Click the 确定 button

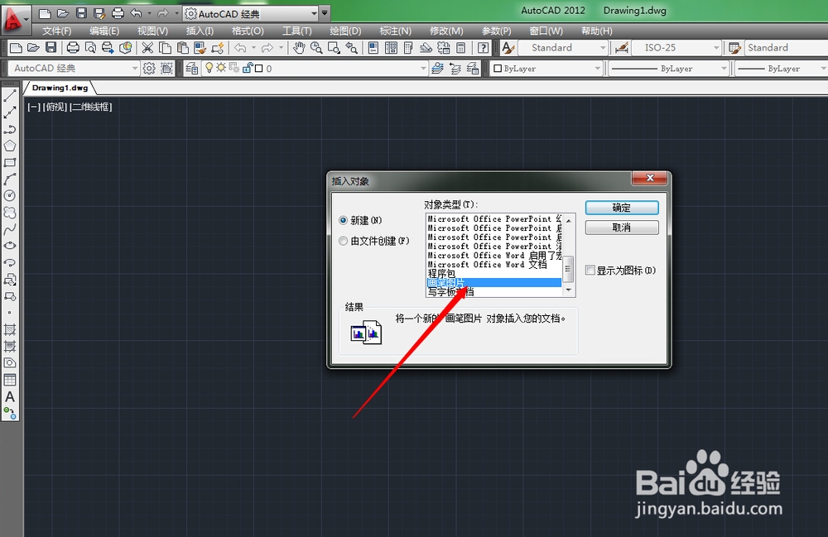point(622,208)
